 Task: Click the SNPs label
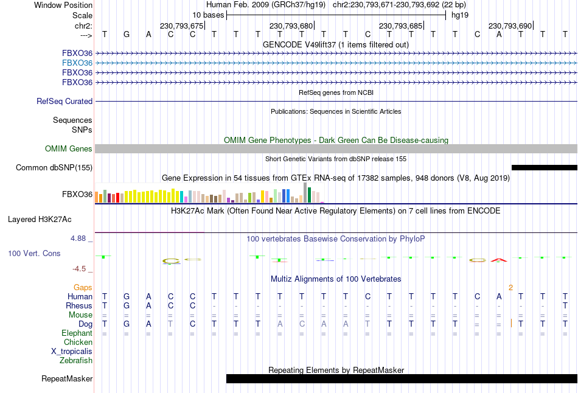coord(82,130)
